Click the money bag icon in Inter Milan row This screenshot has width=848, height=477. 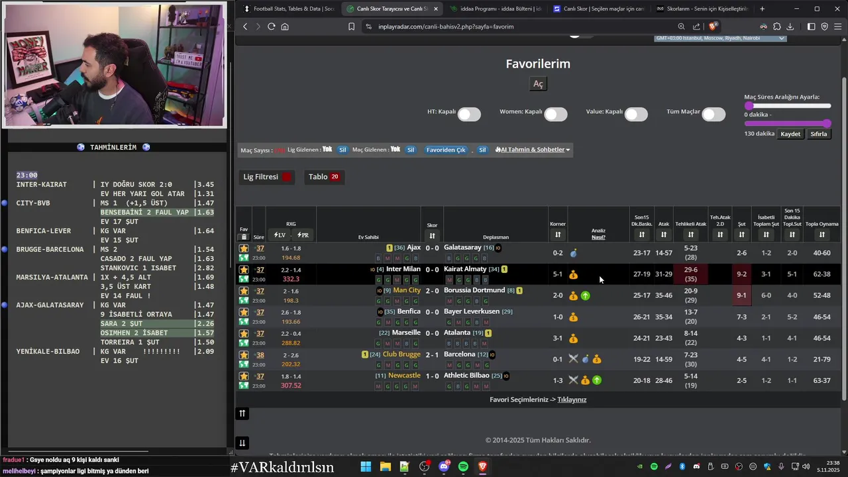(x=574, y=274)
